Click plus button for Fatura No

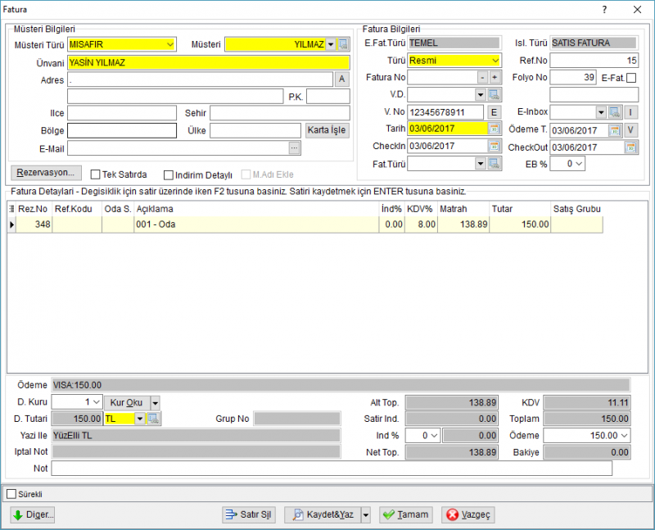495,77
